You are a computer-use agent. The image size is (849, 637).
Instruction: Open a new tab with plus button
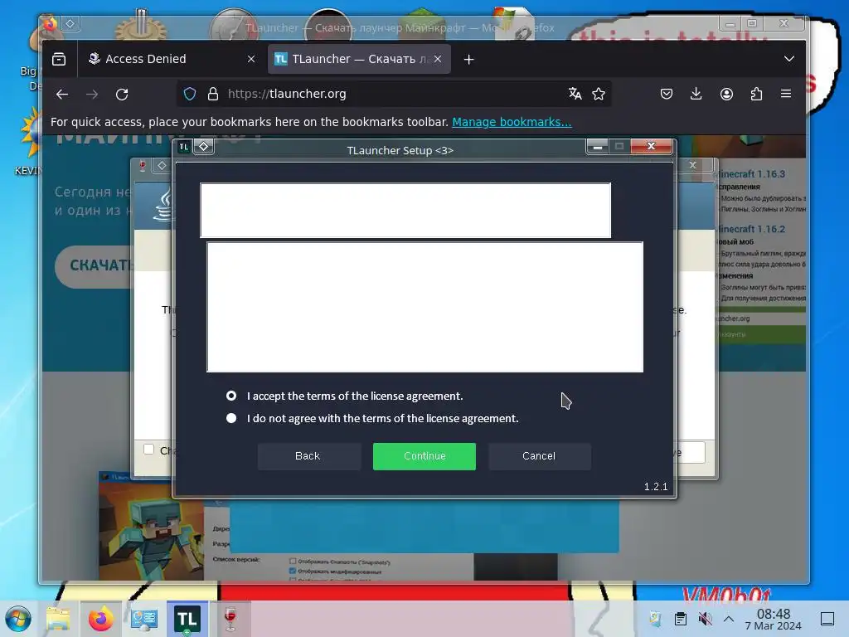469,59
